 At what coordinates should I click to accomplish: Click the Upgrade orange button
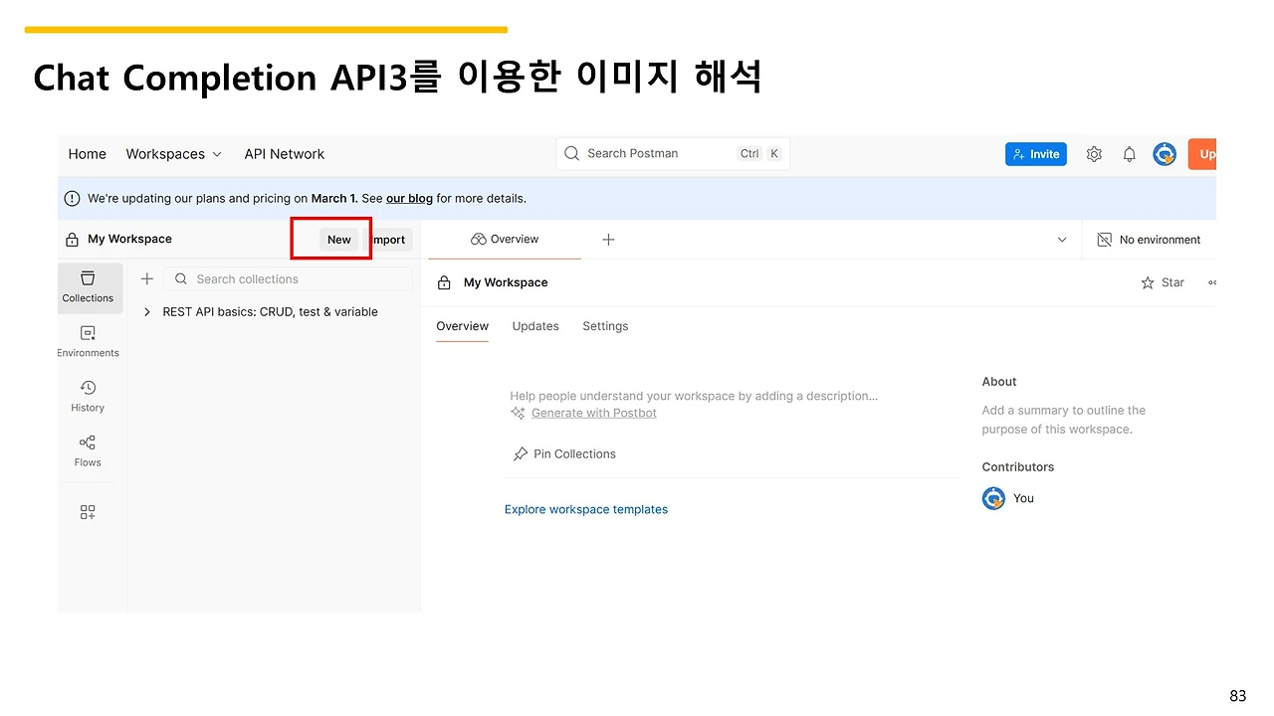click(1202, 154)
